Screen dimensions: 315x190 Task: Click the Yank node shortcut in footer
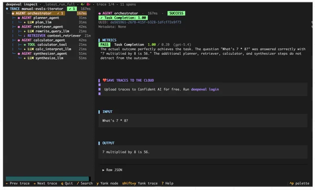click(x=107, y=184)
